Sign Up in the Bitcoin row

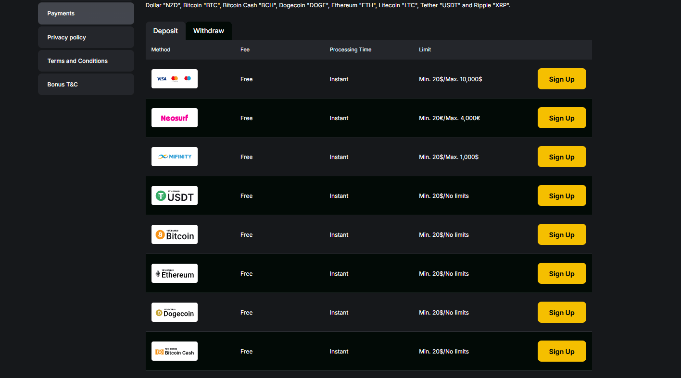[562, 235]
